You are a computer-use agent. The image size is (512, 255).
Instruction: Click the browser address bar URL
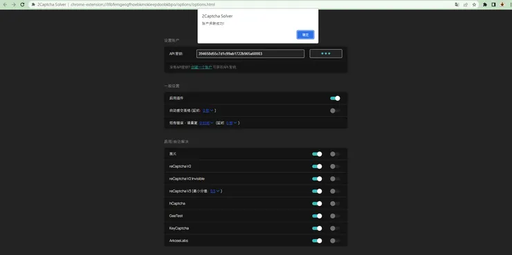(x=143, y=5)
